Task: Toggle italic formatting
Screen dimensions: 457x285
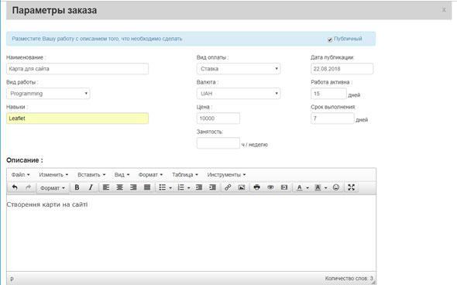Action: click(91, 187)
